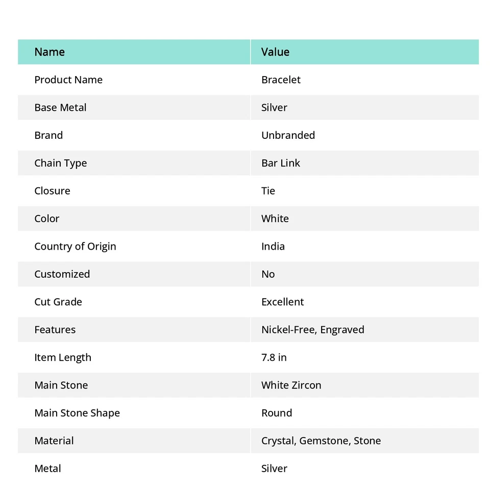Click the Bracelet value cell
The image size is (490, 490).
coord(281,80)
